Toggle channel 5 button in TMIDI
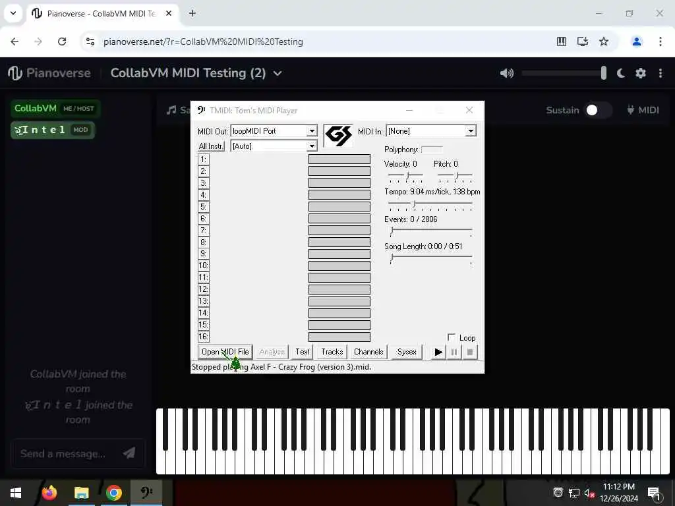 [203, 206]
